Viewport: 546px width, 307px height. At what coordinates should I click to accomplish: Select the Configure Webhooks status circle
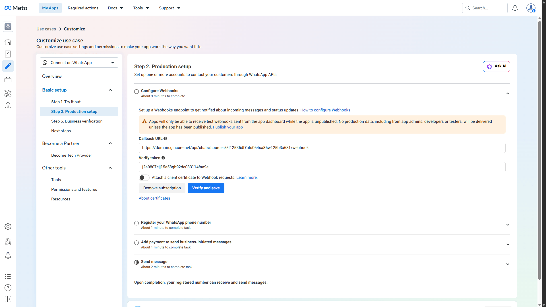pyautogui.click(x=136, y=92)
